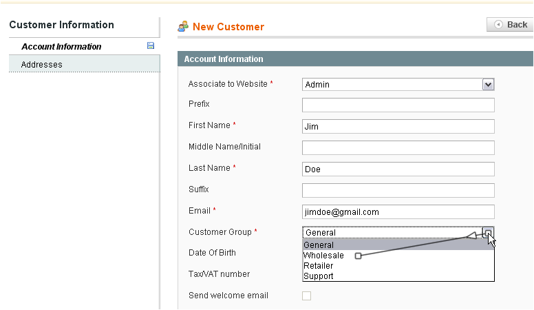Open the Admin website select box
Image resolution: width=534 pixels, height=310 pixels.
(398, 85)
